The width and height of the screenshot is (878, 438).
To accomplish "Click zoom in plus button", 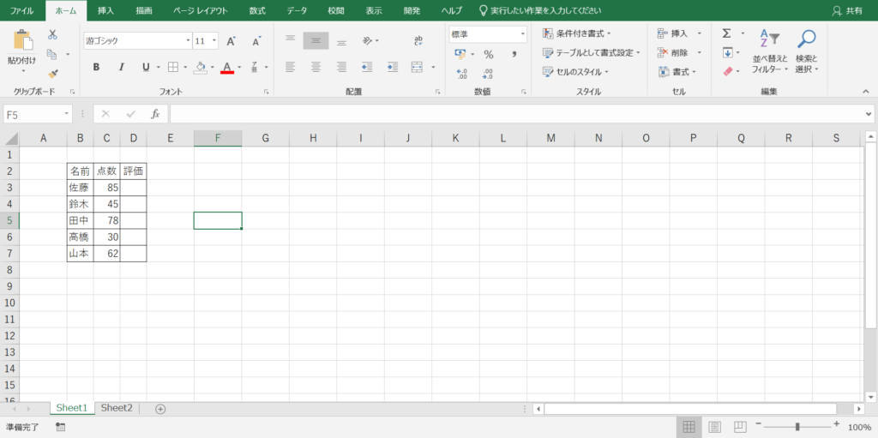I will coord(837,424).
